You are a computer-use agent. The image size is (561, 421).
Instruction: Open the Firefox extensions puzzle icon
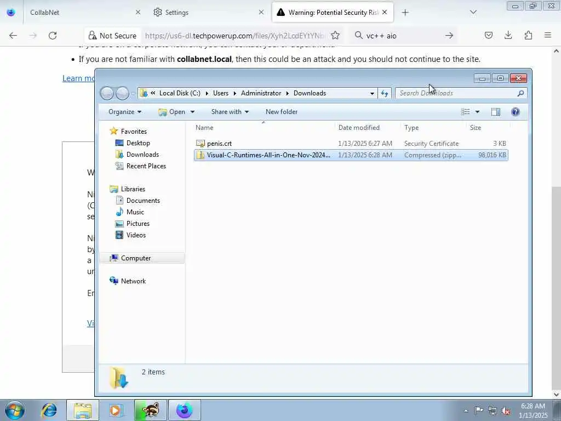(528, 35)
